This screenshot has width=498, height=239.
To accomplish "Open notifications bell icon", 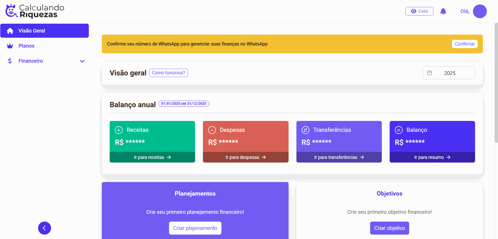I will pyautogui.click(x=443, y=11).
